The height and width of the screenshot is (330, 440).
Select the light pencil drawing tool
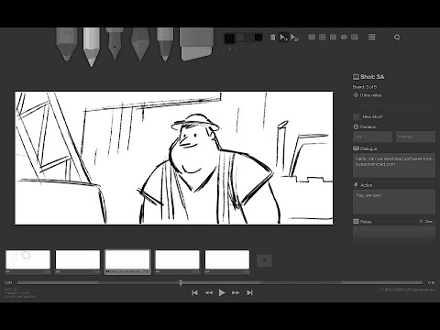coord(66,43)
